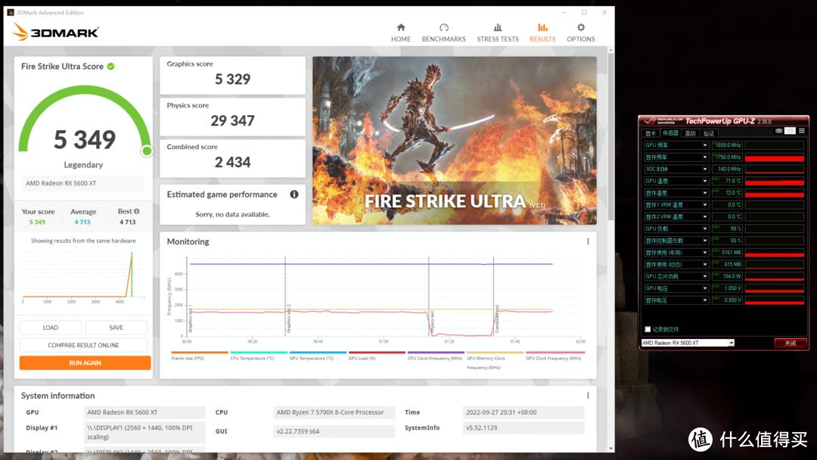Image resolution: width=817 pixels, height=460 pixels.
Task: Click COMPARE RESULT ONLINE button
Action: tap(83, 346)
